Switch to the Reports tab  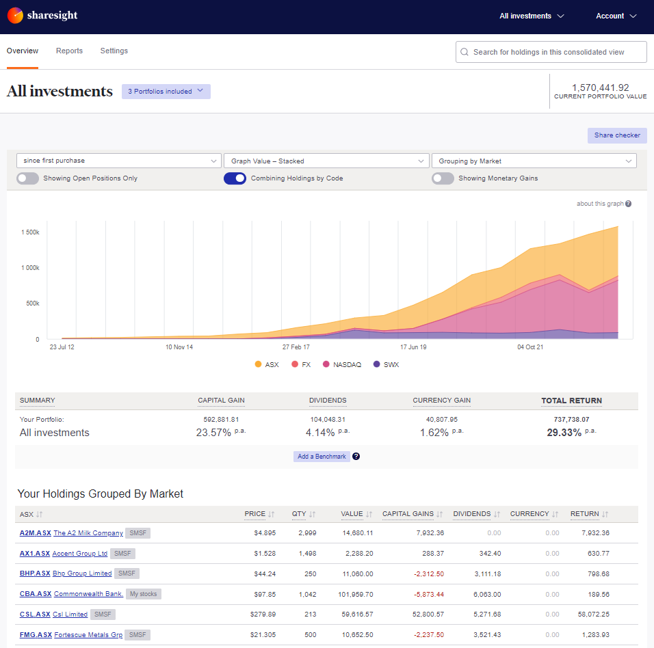pos(69,51)
